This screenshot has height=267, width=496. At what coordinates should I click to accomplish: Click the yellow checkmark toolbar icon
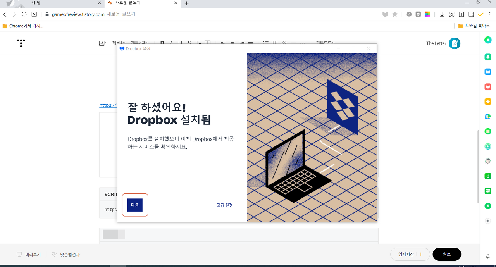(x=481, y=14)
